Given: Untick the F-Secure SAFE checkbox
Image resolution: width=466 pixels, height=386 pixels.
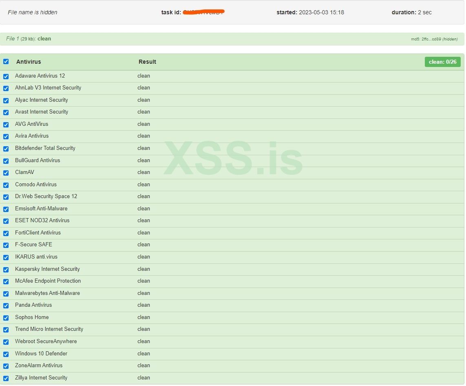Looking at the screenshot, I should (x=6, y=245).
